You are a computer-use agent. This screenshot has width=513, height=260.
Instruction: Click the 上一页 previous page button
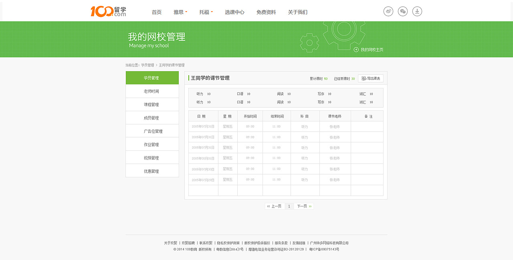[275, 206]
